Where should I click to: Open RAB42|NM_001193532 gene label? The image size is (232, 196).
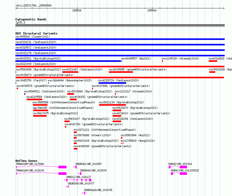click(x=185, y=170)
